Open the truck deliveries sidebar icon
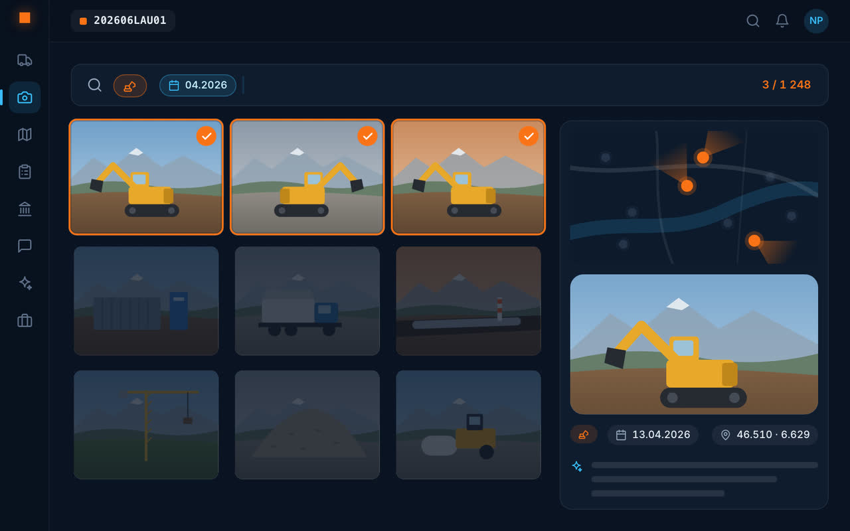This screenshot has width=850, height=531. point(25,60)
